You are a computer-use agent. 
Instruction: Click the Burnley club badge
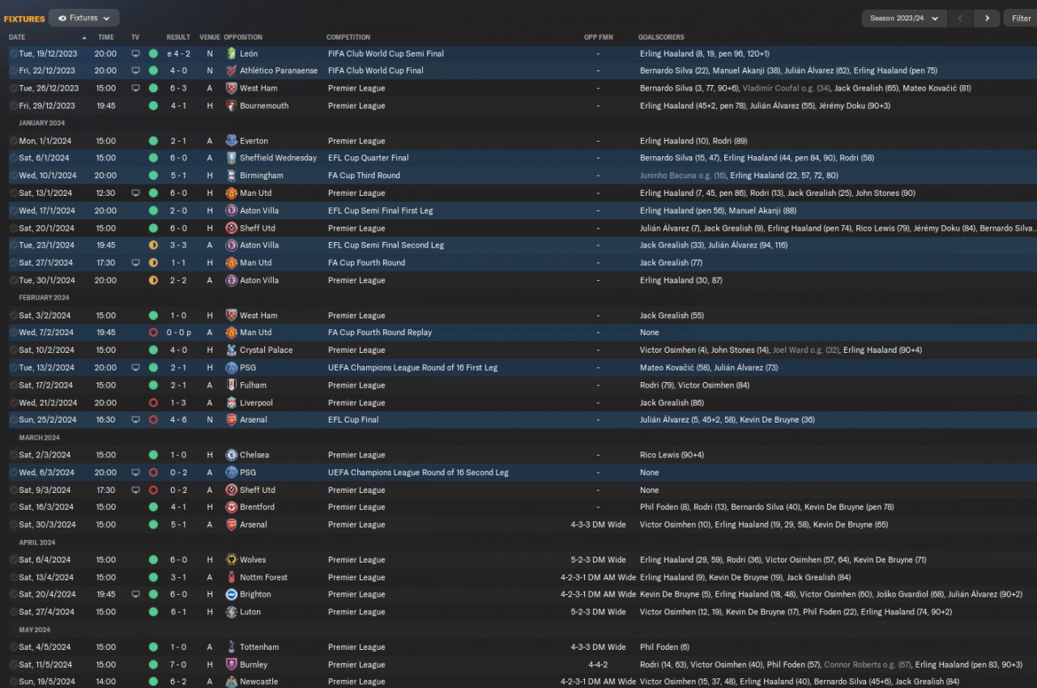pyautogui.click(x=231, y=665)
